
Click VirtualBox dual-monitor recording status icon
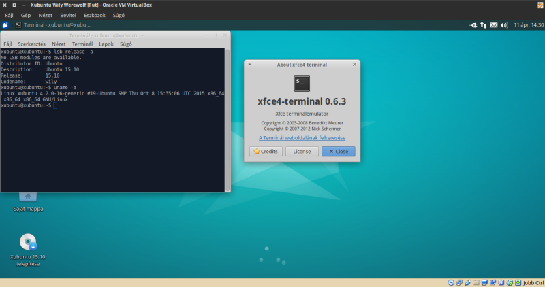point(493,282)
